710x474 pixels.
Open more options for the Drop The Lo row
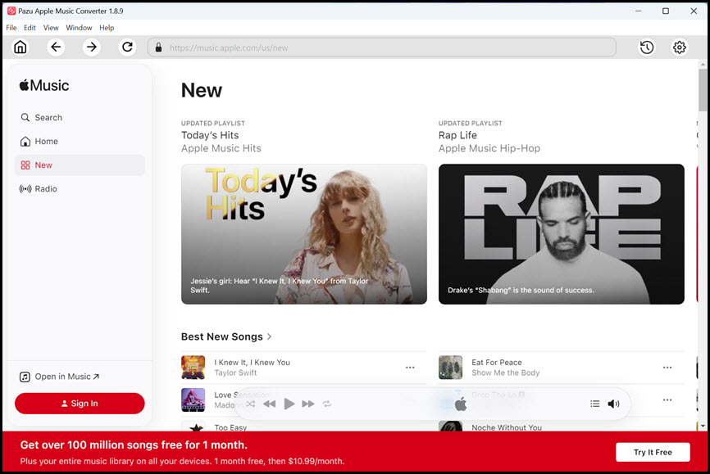(x=667, y=400)
